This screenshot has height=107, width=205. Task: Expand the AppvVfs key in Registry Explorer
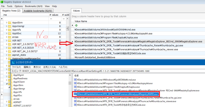[x=7, y=30]
